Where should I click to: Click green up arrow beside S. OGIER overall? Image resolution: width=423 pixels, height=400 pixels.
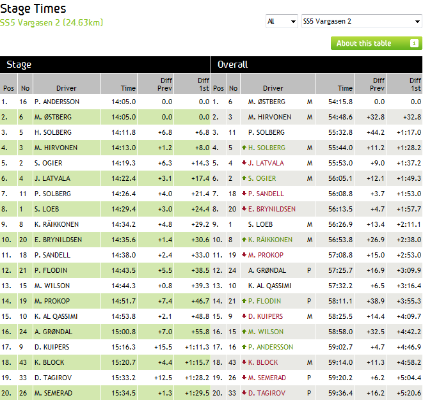(244, 178)
